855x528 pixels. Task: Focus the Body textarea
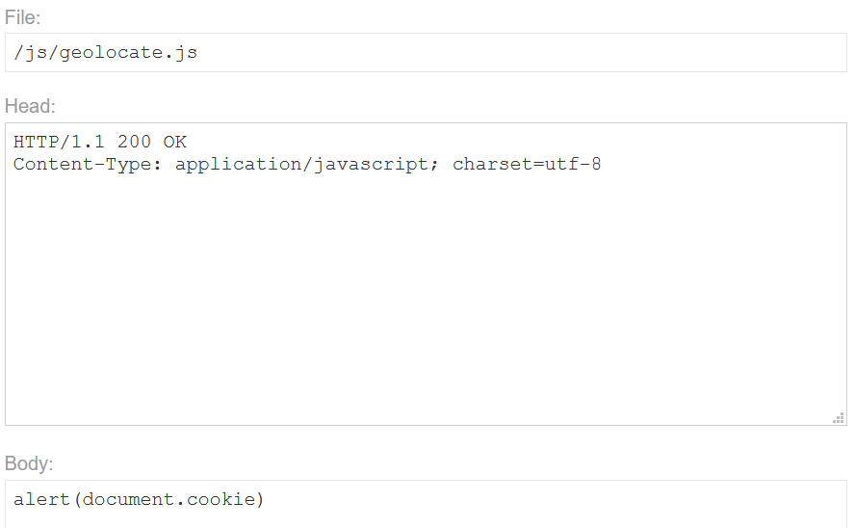click(x=426, y=504)
